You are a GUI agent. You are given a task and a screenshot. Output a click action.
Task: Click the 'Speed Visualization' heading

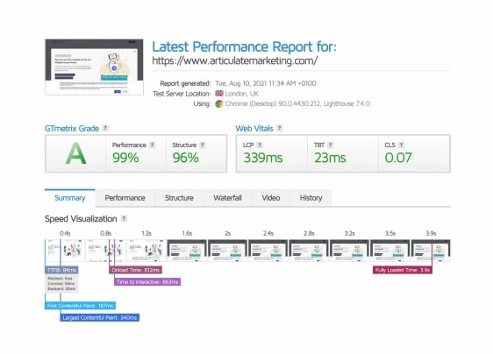(x=81, y=218)
